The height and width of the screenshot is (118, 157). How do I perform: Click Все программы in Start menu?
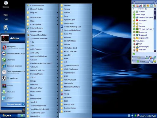(x=13, y=104)
